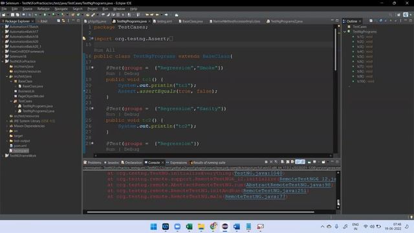414x233 pixels.
Task: Click the Console vertical scrollbar
Action: pos(338,203)
